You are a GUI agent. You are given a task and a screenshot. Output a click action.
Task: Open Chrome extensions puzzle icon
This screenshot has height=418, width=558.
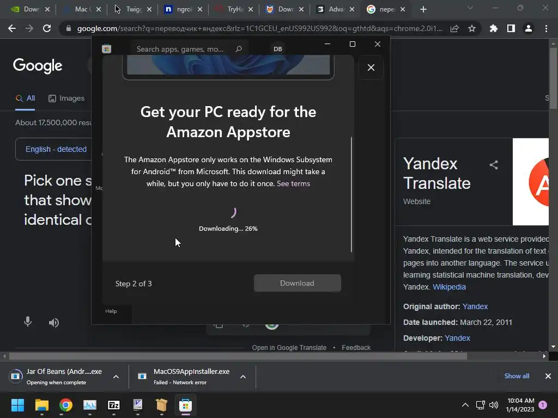click(x=494, y=28)
